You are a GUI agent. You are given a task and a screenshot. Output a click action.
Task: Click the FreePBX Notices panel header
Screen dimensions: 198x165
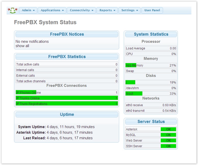pos(67,34)
